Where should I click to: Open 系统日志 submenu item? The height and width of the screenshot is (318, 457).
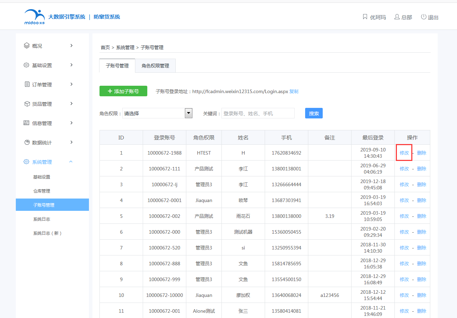point(41,219)
